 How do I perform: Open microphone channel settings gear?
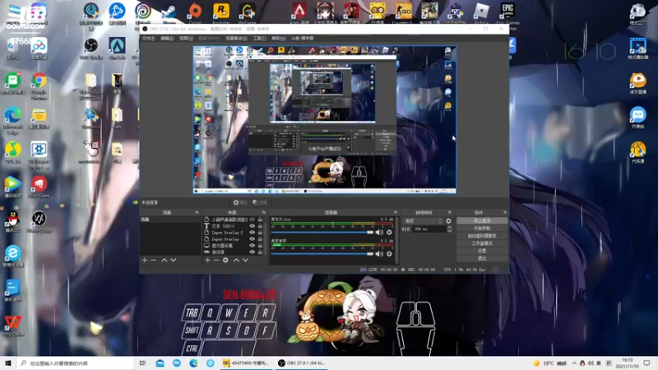coord(389,232)
